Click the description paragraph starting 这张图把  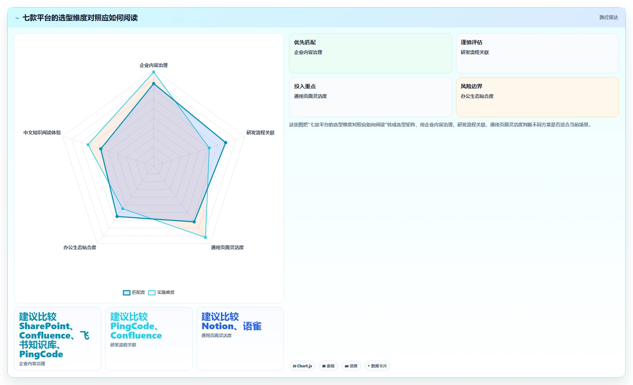tap(441, 125)
